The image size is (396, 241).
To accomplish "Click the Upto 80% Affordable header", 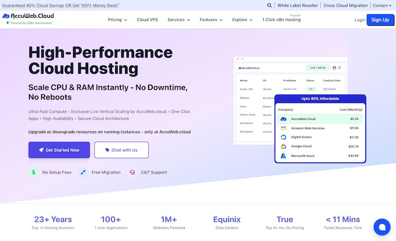I will pos(320,98).
